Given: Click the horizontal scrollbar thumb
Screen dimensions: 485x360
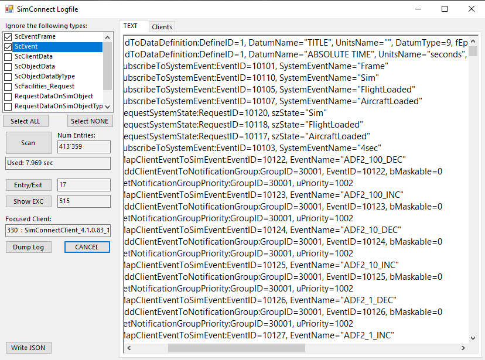Looking at the screenshot, I should tap(237, 348).
